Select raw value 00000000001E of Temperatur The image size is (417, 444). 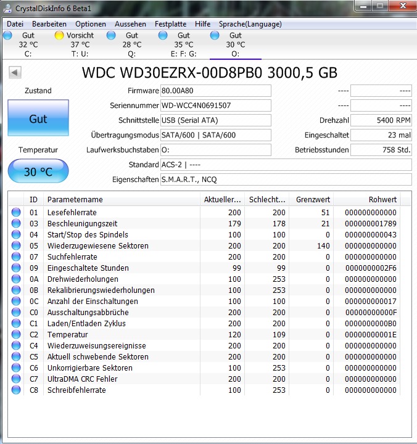pos(371,334)
